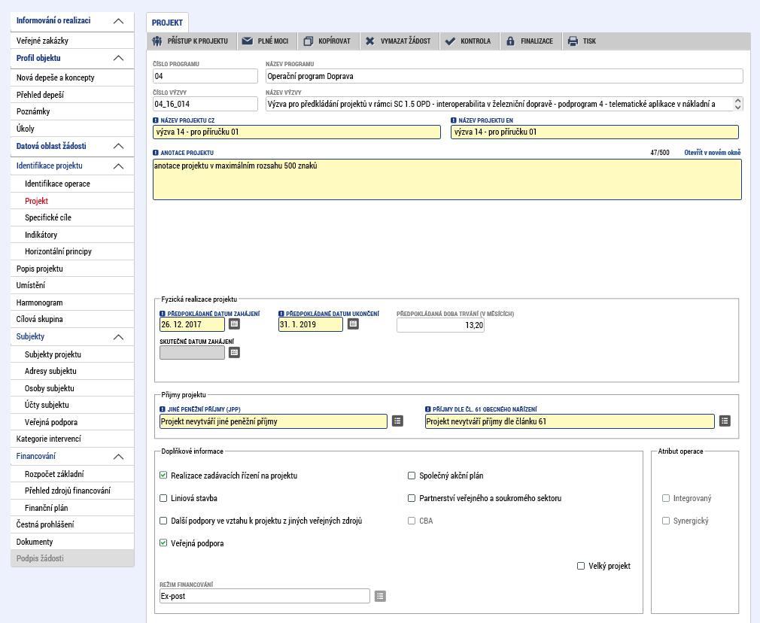Collapse the Identifikace projektu group
Image resolution: width=760 pixels, height=623 pixels.
point(118,166)
